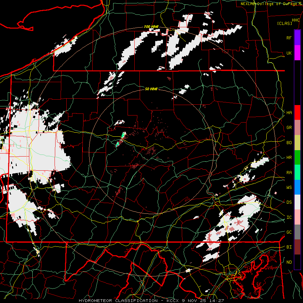This screenshot has width=303, height=303.
Task: Click the [CLAS] units label
Action: pos(284,23)
